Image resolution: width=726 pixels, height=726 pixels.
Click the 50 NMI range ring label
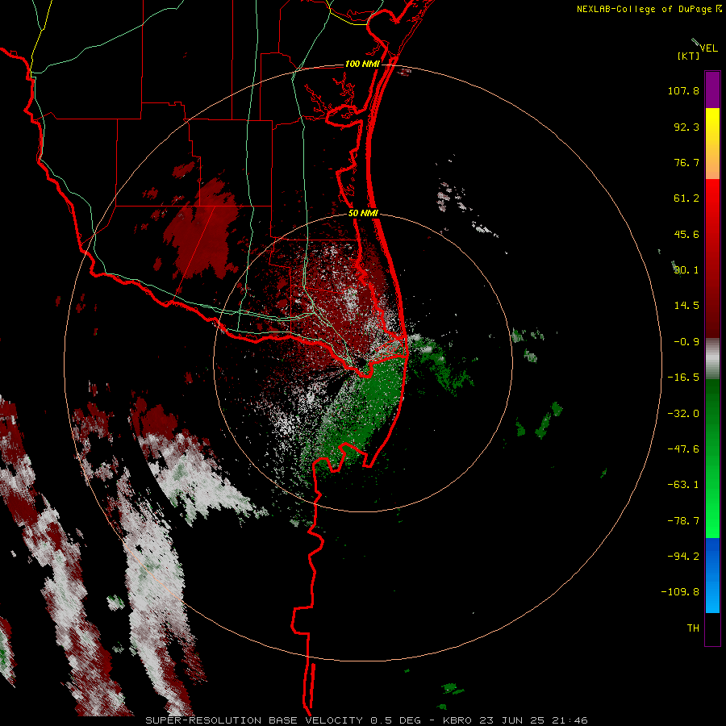coord(364,214)
